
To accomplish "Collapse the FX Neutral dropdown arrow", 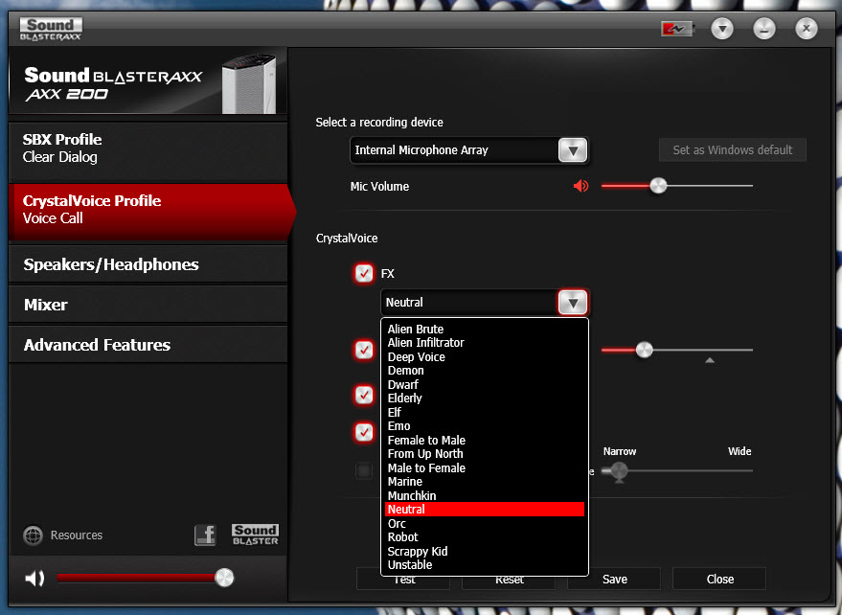I will [x=573, y=303].
